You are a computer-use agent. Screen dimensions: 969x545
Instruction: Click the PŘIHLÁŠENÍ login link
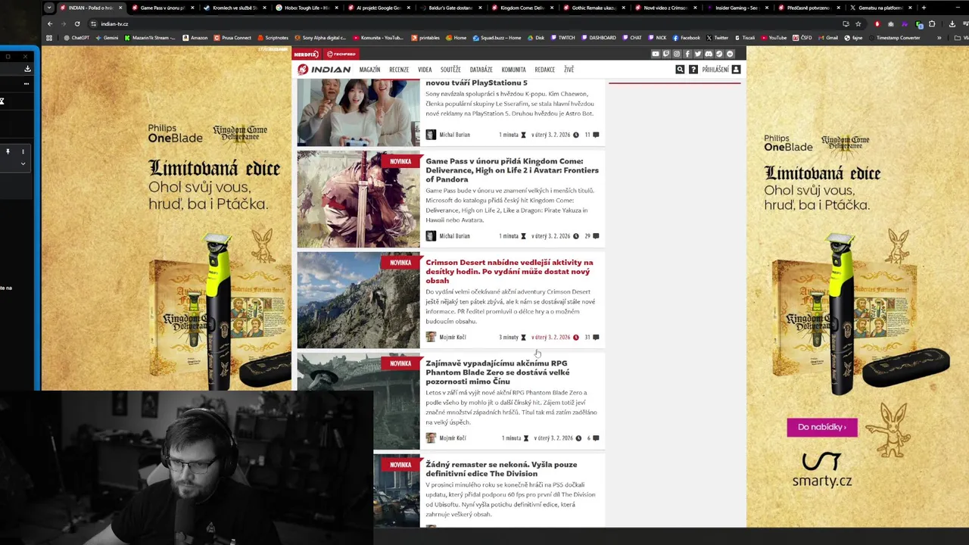pyautogui.click(x=715, y=70)
